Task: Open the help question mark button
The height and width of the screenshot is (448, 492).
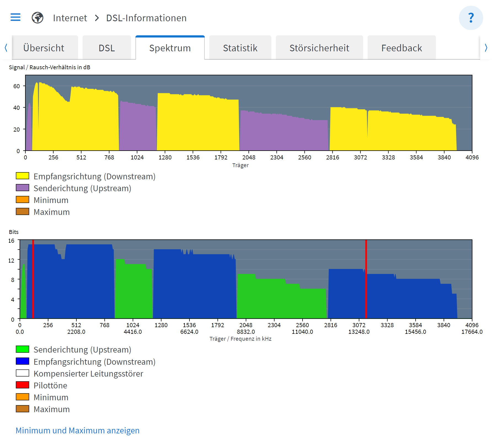Action: (471, 18)
